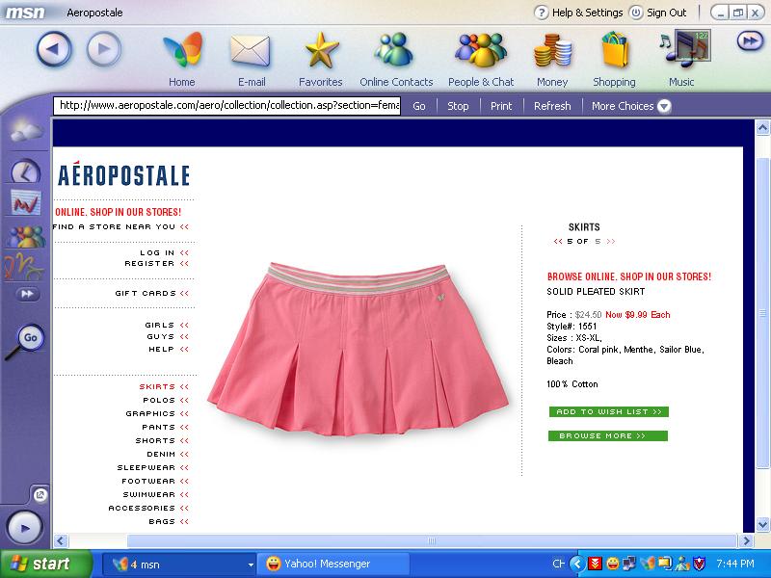Open the Money coins icon

(x=552, y=50)
